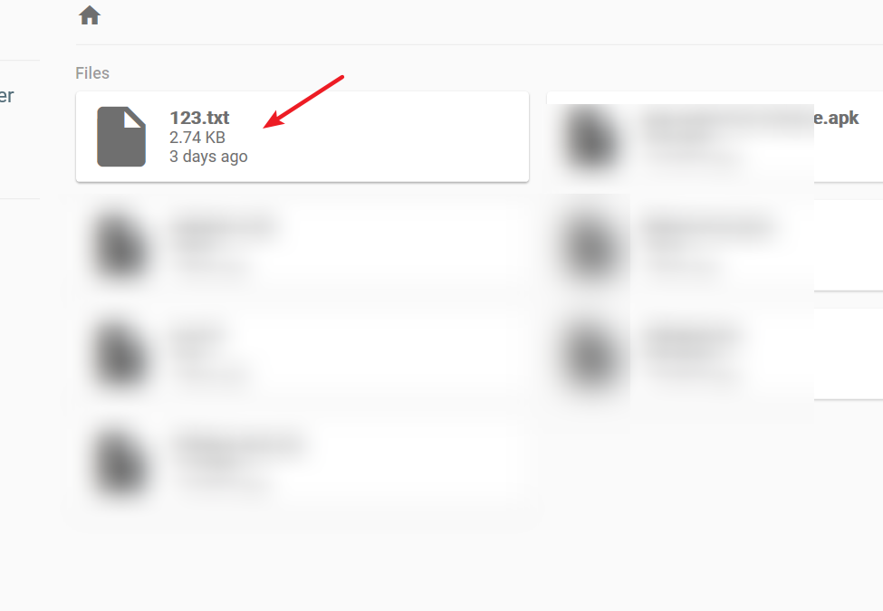
Task: Click the '3 days ago' timestamp
Action: [x=208, y=157]
